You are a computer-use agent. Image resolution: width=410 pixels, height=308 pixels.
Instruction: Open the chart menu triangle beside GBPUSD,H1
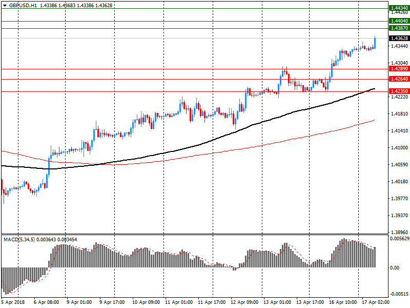point(5,6)
